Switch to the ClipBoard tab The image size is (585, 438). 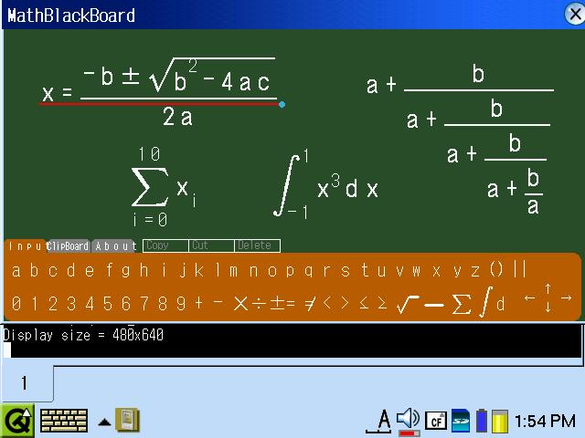click(69, 246)
